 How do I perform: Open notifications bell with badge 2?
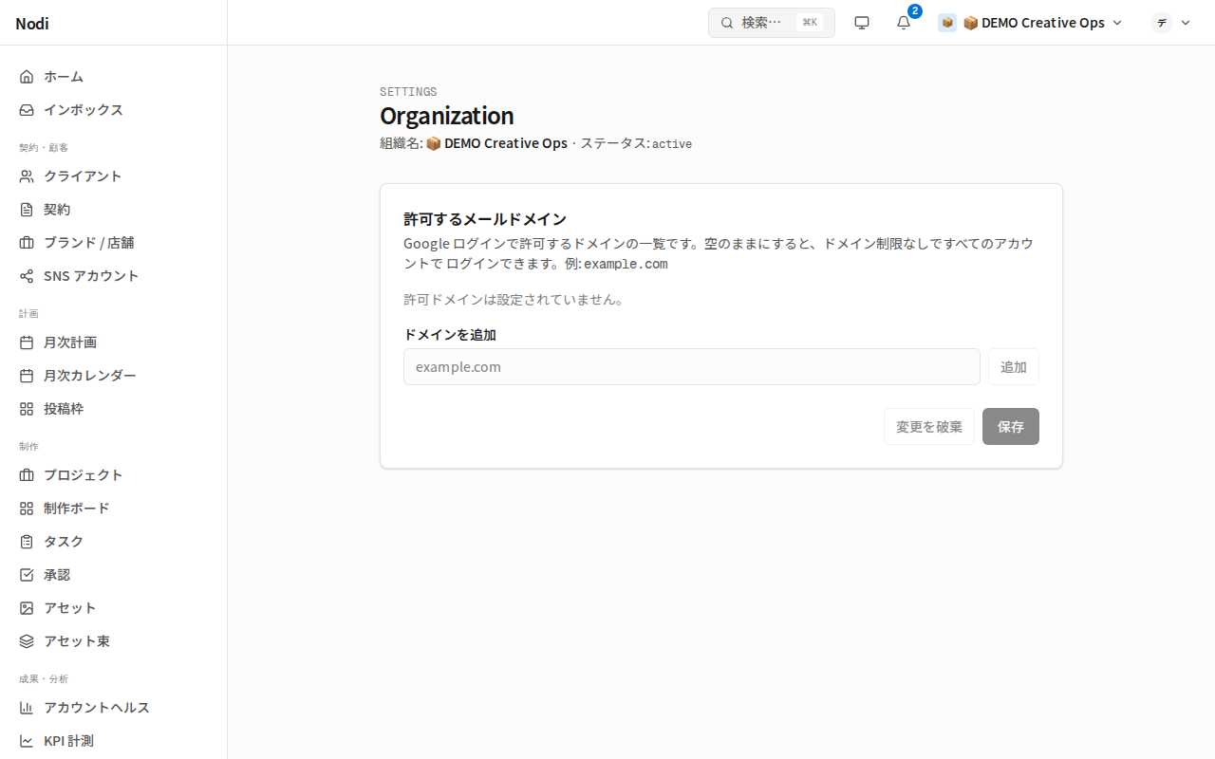coord(904,23)
